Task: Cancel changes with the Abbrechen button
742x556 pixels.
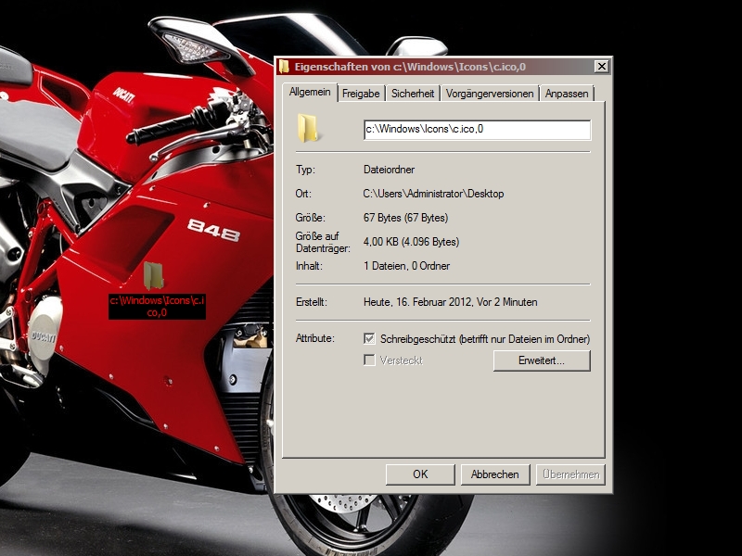Action: 495,474
